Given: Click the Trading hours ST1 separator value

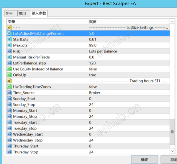Looking at the screenshot, I should pos(129,81).
